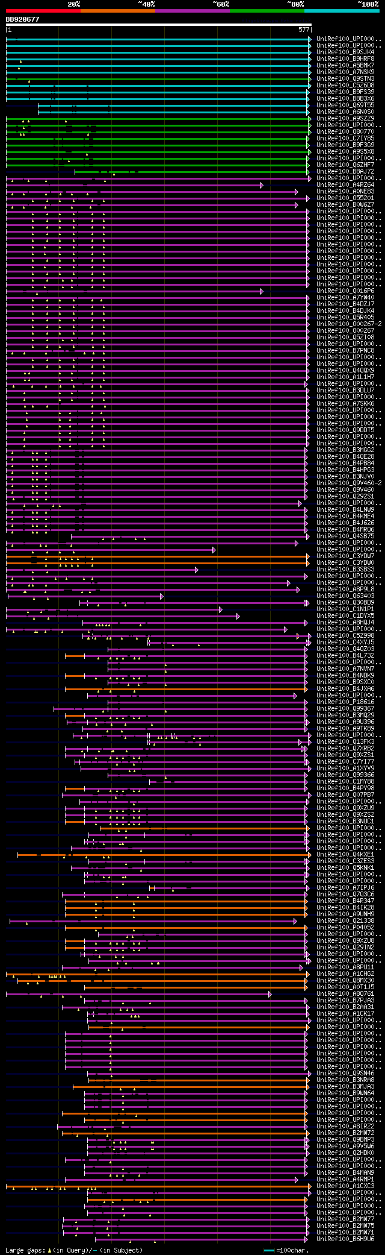The width and height of the screenshot is (385, 1255).
Task: Open hit UniRef100_Q4SB75
Action: click(x=345, y=536)
